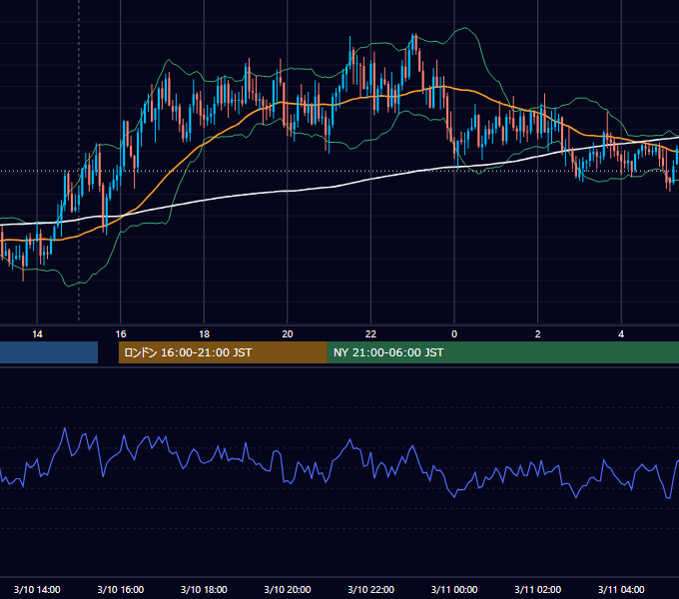Select the "3/10 16:00" date label
This screenshot has width=679, height=599.
point(121,589)
